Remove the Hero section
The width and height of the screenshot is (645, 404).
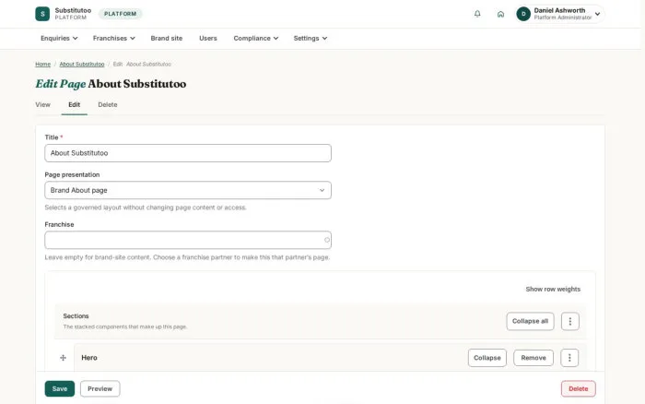pyautogui.click(x=534, y=358)
